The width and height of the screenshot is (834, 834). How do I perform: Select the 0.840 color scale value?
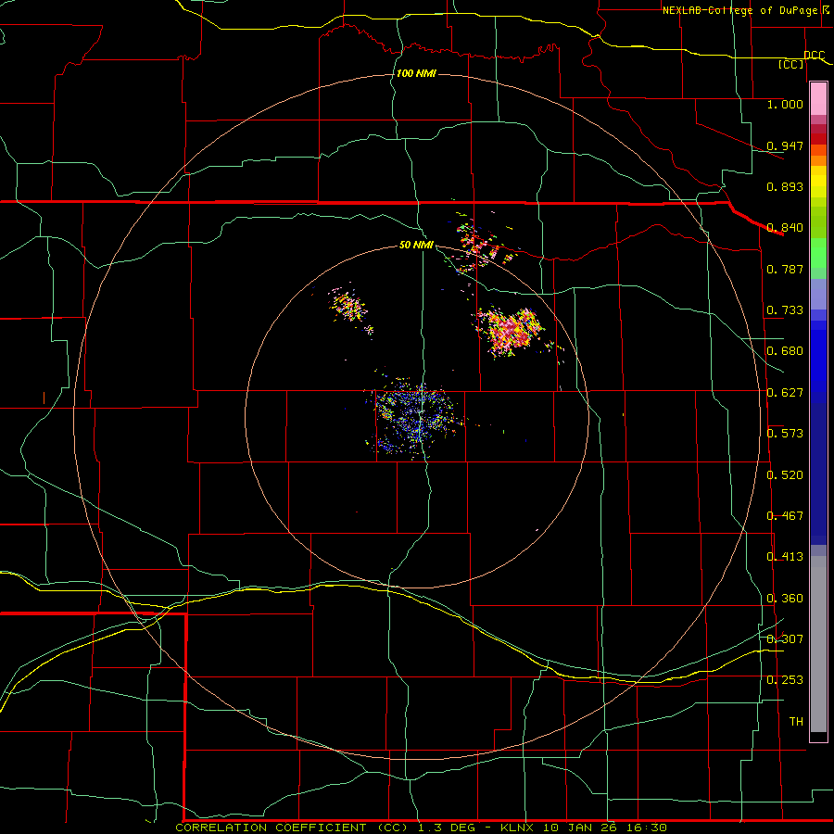tap(785, 228)
